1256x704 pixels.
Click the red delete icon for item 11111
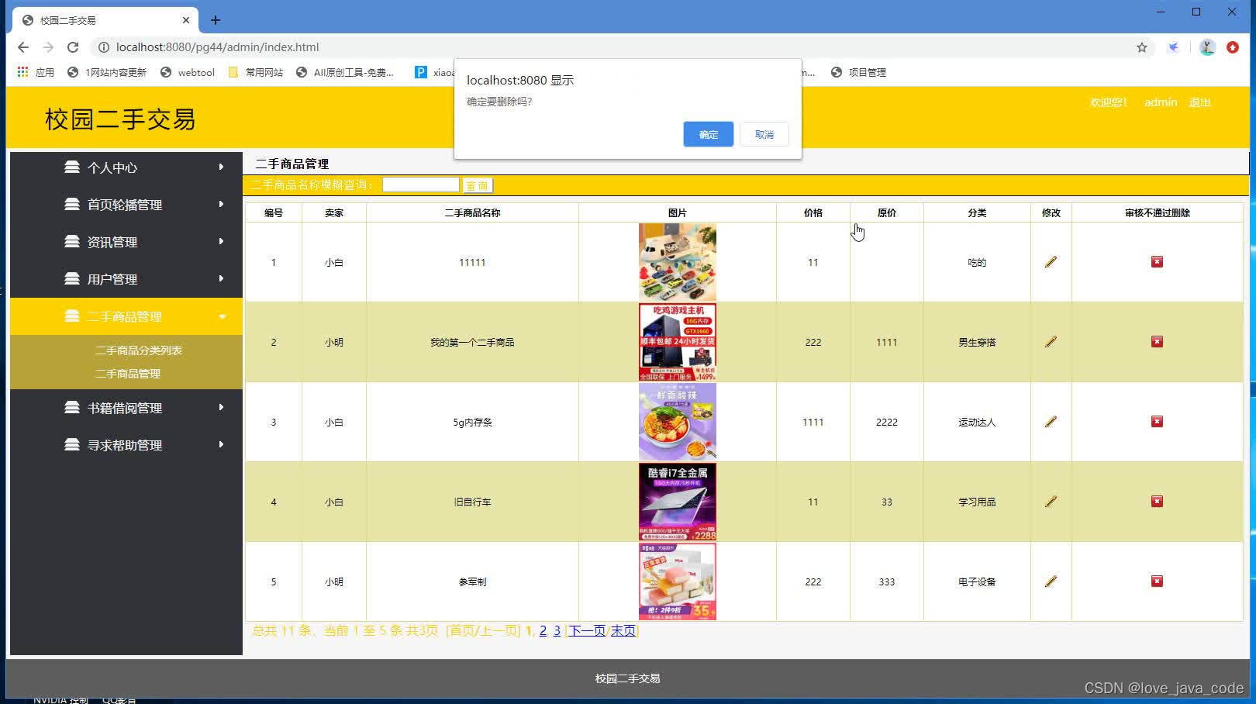[1156, 262]
